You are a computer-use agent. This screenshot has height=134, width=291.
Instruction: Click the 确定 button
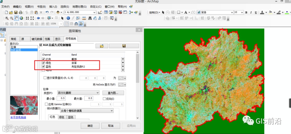(x=90, y=126)
